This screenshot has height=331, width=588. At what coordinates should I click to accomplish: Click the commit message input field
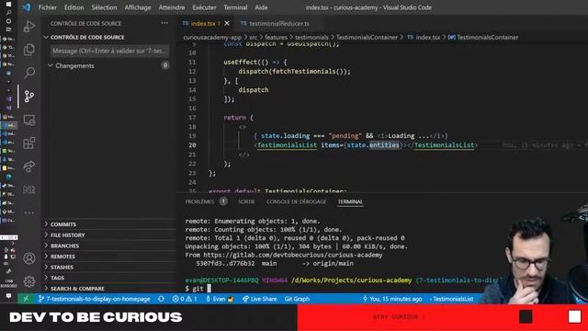coord(109,51)
